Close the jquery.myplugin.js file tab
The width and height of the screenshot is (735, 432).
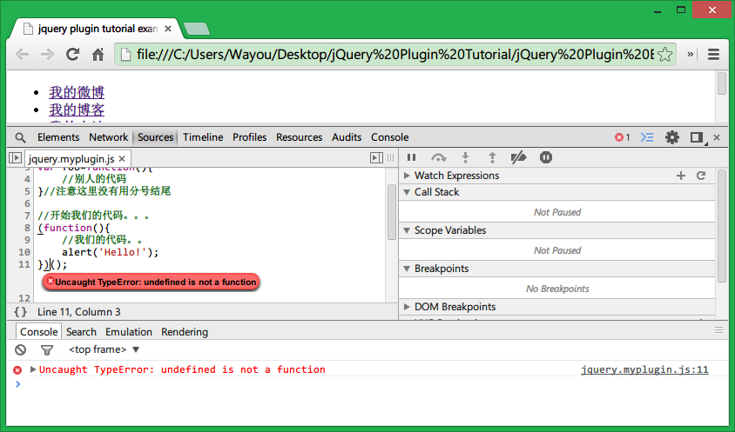[122, 159]
